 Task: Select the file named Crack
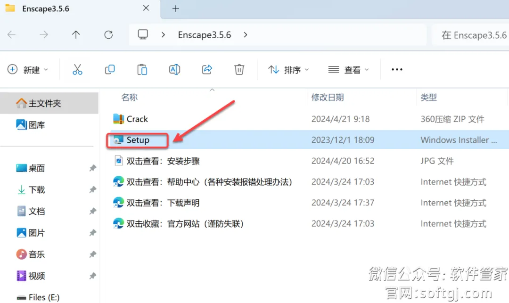pos(137,119)
